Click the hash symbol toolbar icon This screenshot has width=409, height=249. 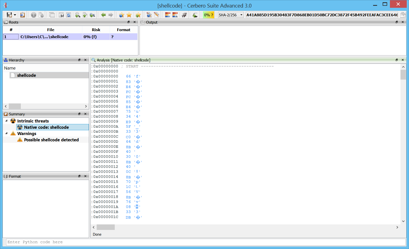(184, 15)
